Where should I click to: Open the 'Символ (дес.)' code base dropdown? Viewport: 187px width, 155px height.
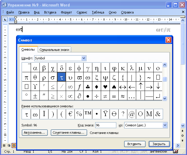pyautogui.click(x=165, y=125)
